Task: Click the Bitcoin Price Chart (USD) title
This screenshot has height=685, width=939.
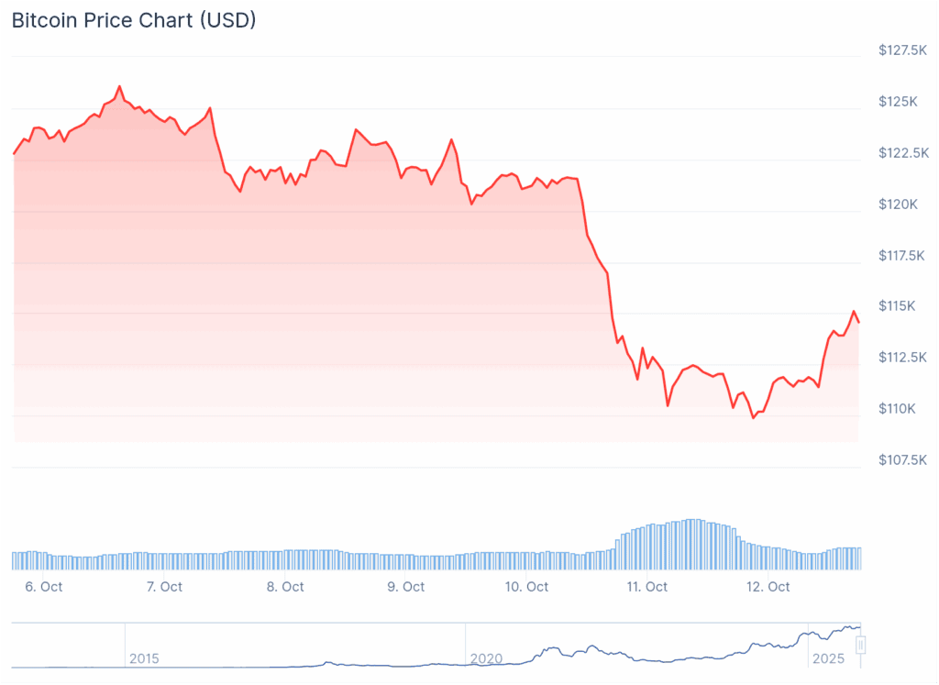Action: point(134,20)
